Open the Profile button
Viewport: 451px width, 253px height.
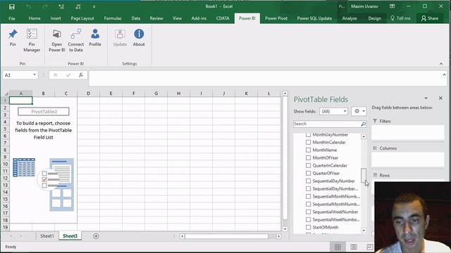pyautogui.click(x=95, y=37)
